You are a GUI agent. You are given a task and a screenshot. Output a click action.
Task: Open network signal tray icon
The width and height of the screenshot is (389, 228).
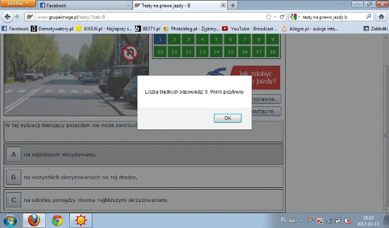point(328,220)
